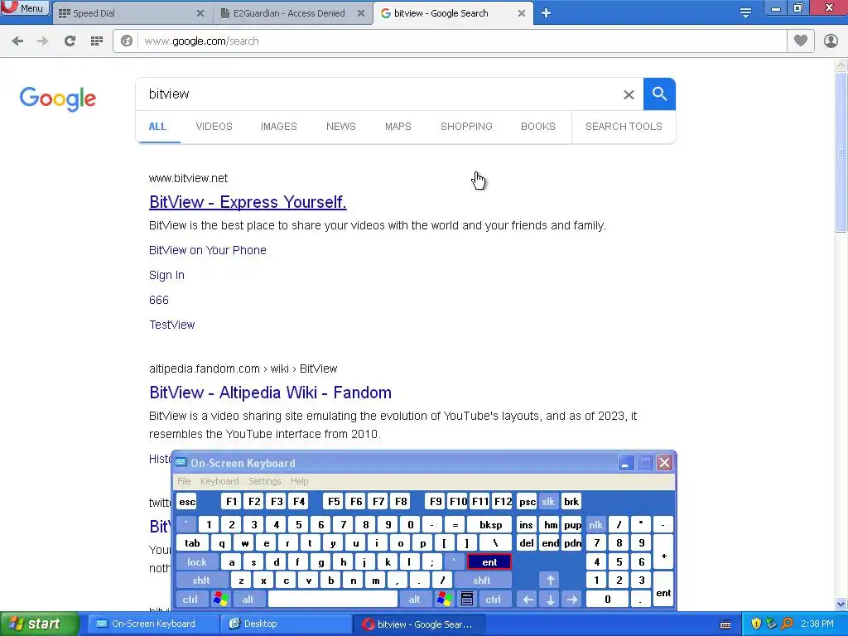Select the SHOPPING results tab
848x636 pixels.
[466, 127]
